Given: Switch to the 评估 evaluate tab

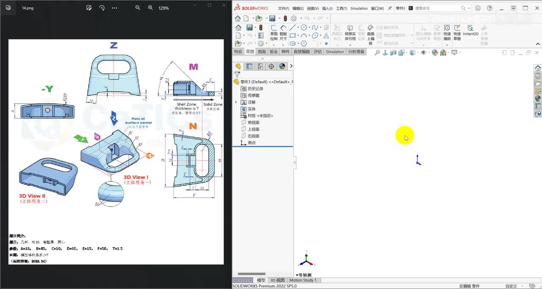Looking at the screenshot, I should [318, 52].
